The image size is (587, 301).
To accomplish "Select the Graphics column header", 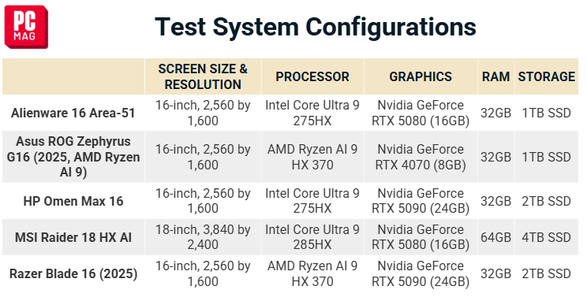I will pyautogui.click(x=421, y=76).
